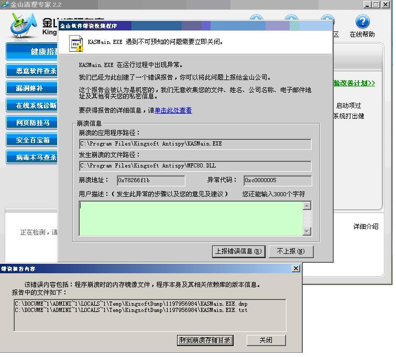Viewport: 396px width, 357px height.
Task: Click the Kingsoft broom logo icon
Action: 23,26
